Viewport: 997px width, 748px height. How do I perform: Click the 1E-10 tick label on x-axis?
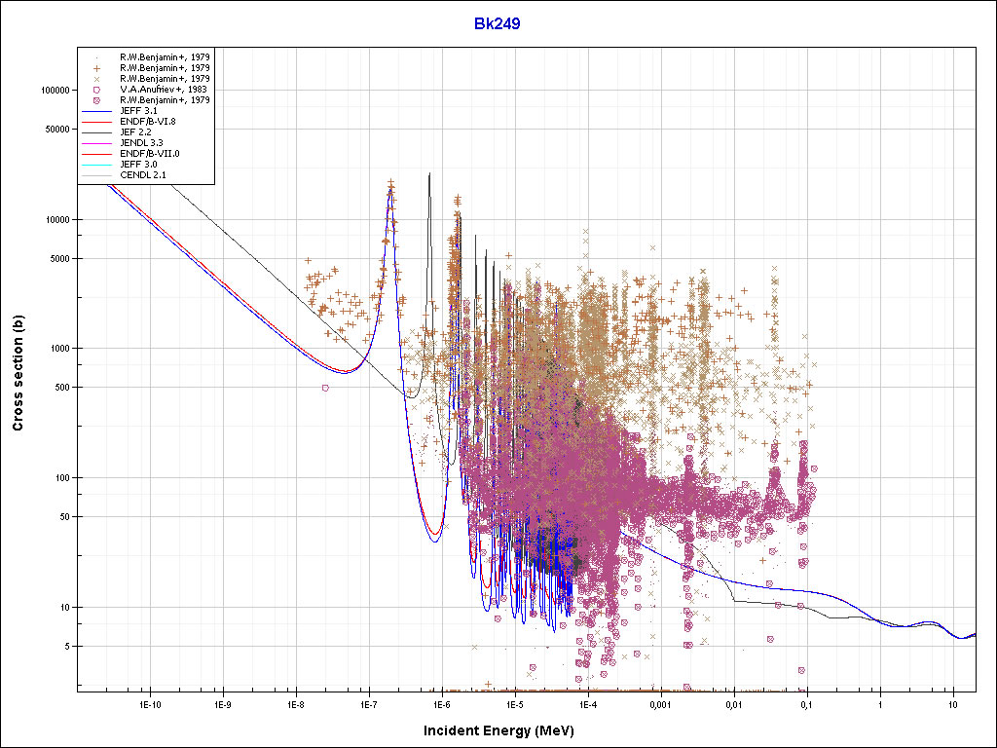pos(148,703)
